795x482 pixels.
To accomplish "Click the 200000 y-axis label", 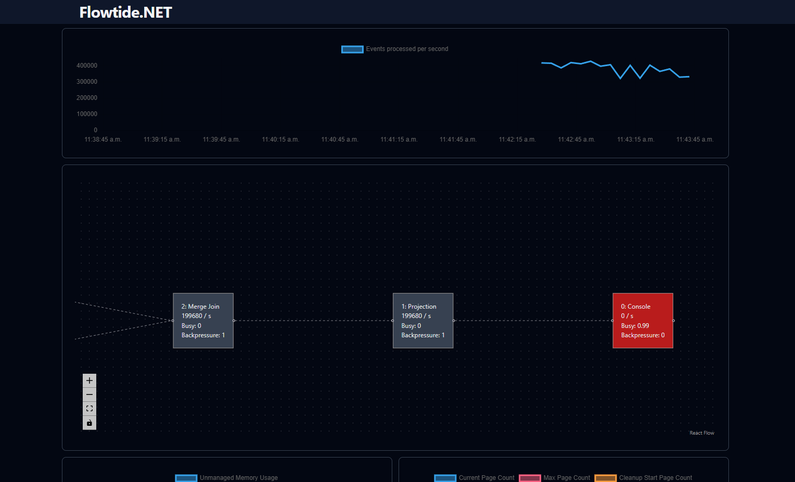I will point(87,98).
